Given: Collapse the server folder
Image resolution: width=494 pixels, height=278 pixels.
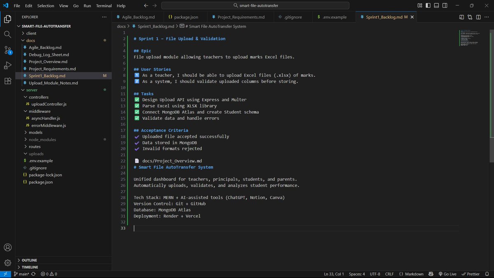Looking at the screenshot, I should coord(63,90).
